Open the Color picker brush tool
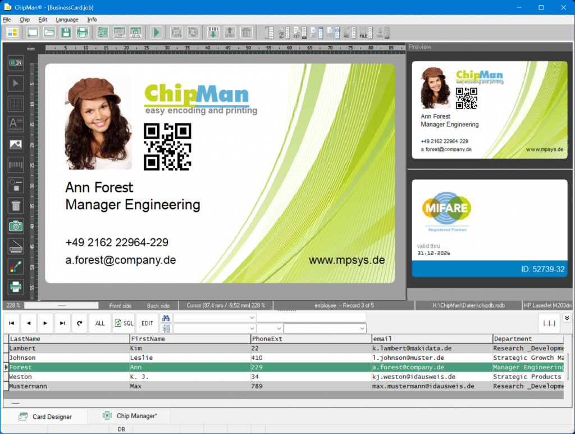 [x=16, y=266]
